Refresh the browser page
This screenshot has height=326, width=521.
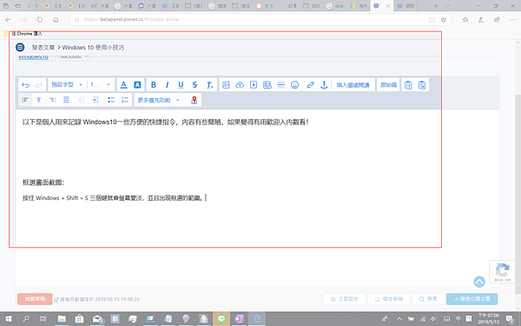click(40, 20)
